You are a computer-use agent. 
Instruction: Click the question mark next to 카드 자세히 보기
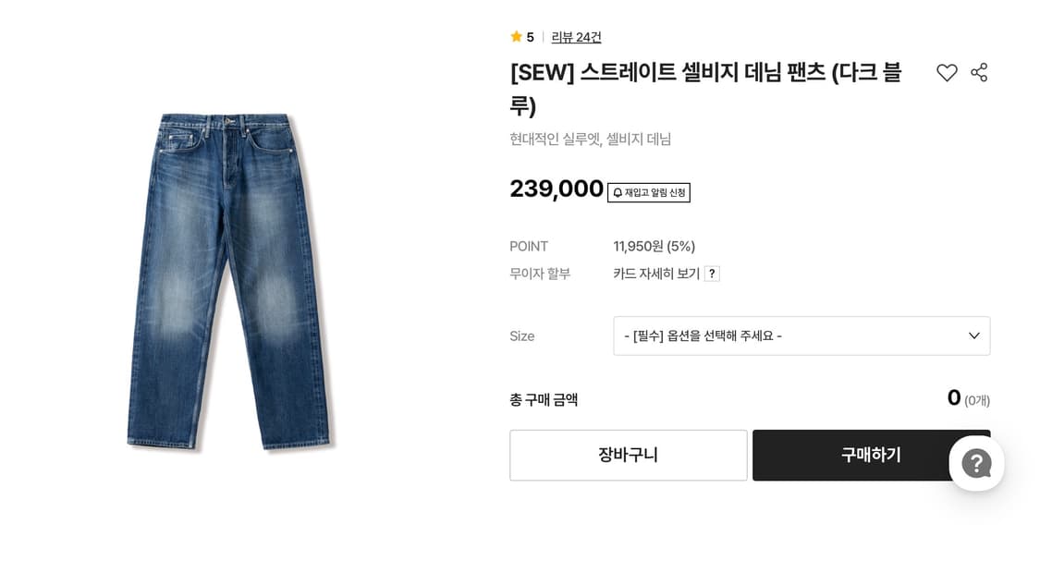711,273
